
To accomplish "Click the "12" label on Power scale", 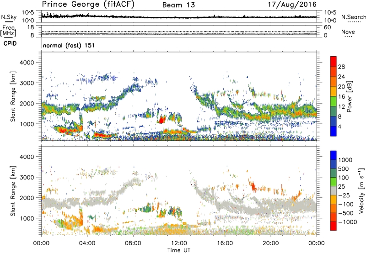I will 341,107.
